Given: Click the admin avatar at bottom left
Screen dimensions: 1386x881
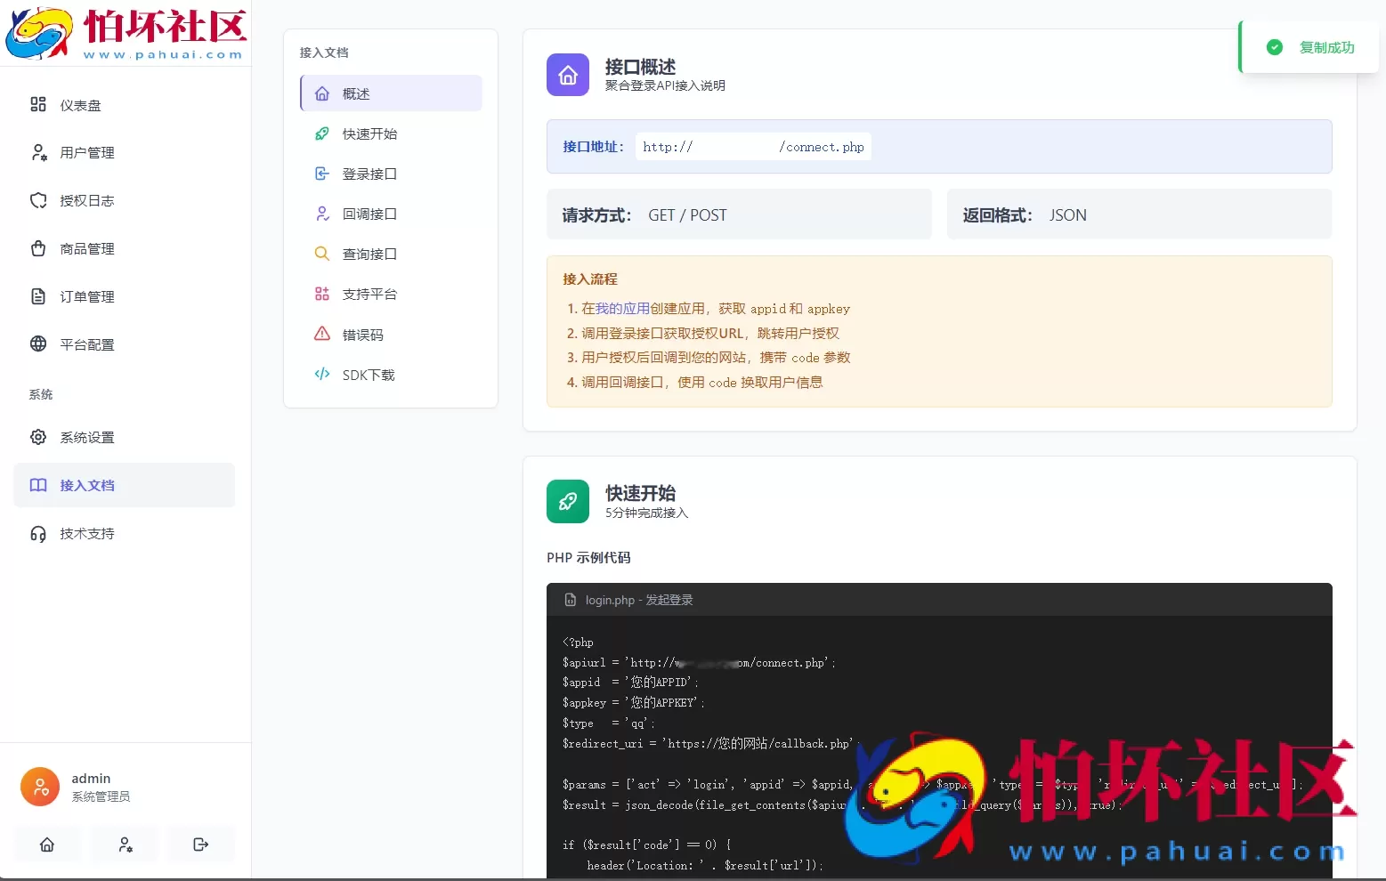Looking at the screenshot, I should (39, 787).
